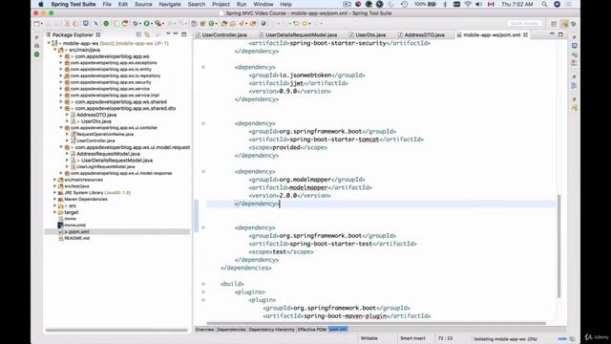Open the File menu
Image resolution: width=611 pixels, height=344 pixels.
pyautogui.click(x=107, y=4)
